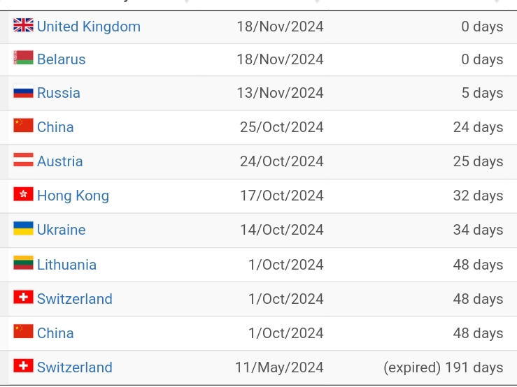517x387 pixels.
Task: Open the Lithuania country link
Action: [x=66, y=265]
